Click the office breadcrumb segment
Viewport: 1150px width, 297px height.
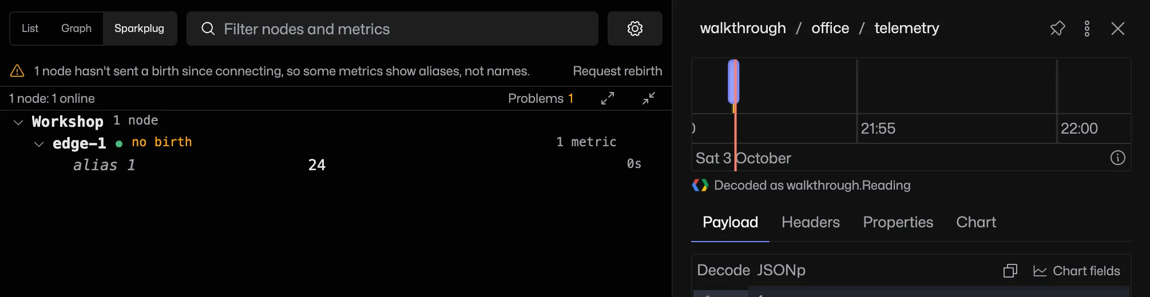830,28
